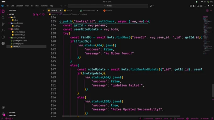
Task: Open dropdown arrow next to Copilot icon
Action: [x=153, y=6]
